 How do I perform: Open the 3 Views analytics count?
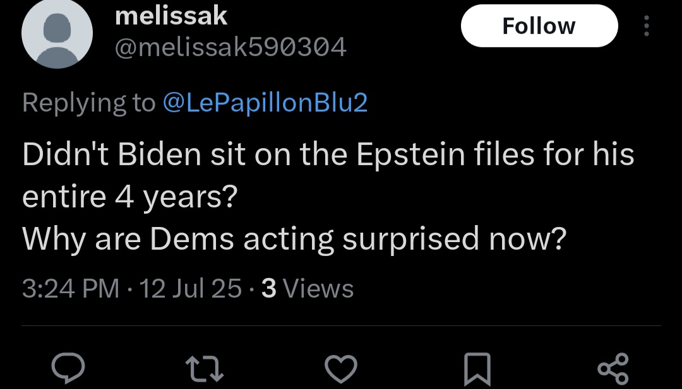308,288
